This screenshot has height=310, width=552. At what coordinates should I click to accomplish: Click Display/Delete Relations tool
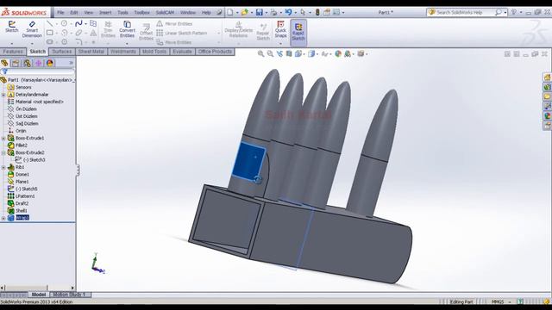(x=238, y=29)
